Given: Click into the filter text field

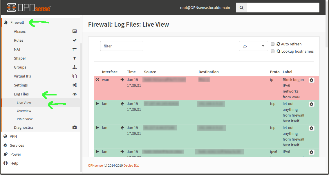Looking at the screenshot, I should coord(122,46).
